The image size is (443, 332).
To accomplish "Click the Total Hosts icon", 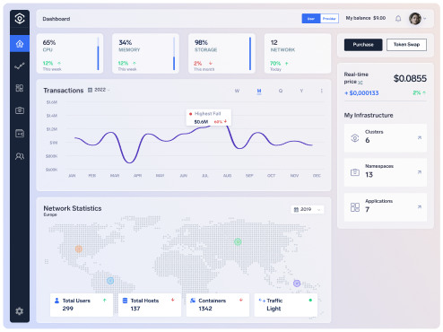I will pyautogui.click(x=125, y=301).
